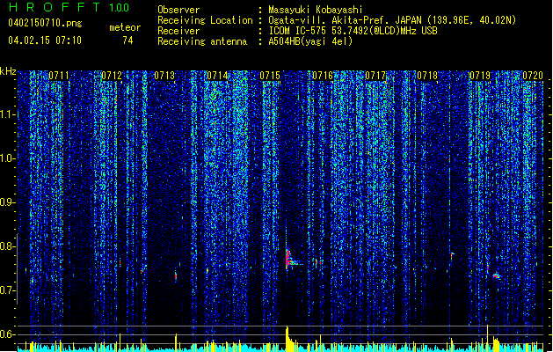Click the 0.9 kHz axis tick label
The image size is (553, 352).
point(7,202)
